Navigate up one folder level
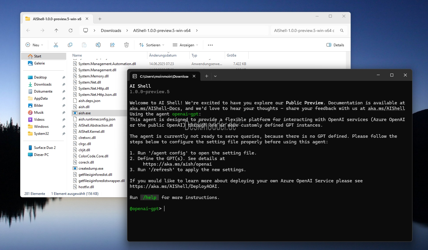Screen dimensions: 428x250 56,30
